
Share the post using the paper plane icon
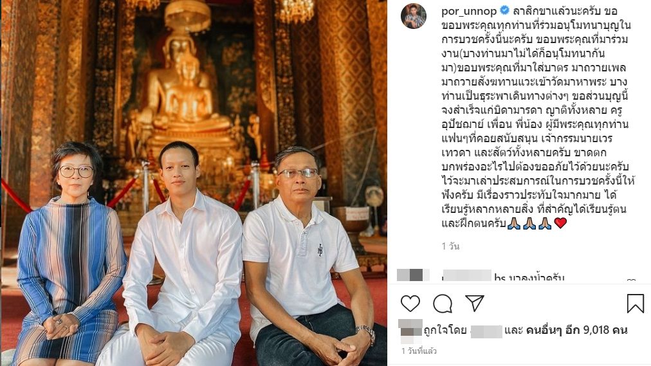coord(475,304)
